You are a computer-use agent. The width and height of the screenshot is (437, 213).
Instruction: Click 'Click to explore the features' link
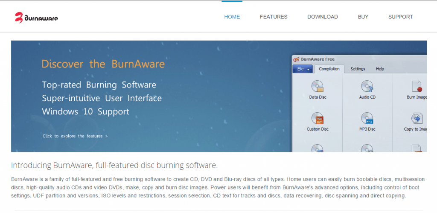click(75, 136)
